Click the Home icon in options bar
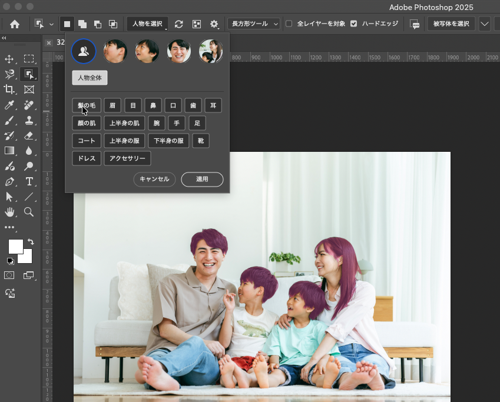 point(15,24)
